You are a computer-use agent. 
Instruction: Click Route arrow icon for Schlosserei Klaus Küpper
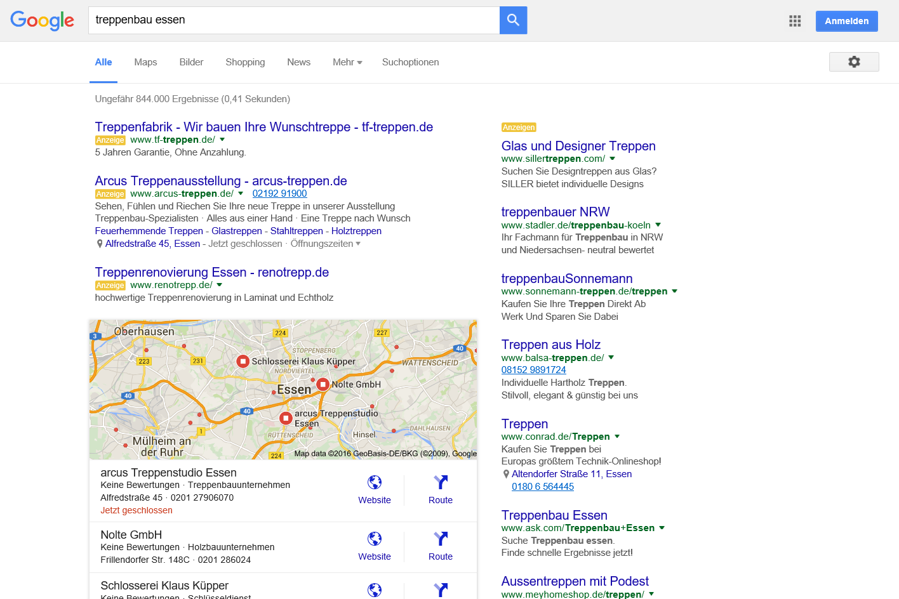[x=441, y=590]
